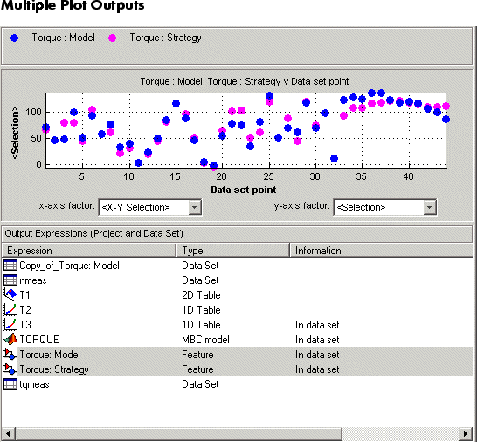
Task: Click the 2D Table type cell
Action: pos(201,295)
